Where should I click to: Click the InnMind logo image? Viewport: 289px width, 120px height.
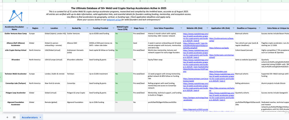click(16, 16)
